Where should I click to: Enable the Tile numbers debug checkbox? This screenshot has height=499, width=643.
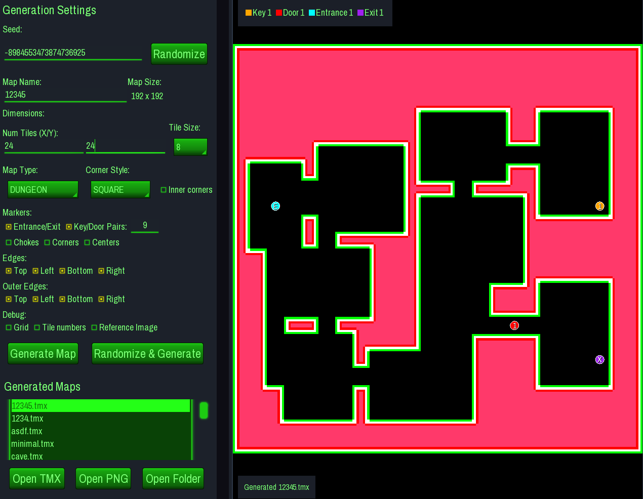[x=37, y=327]
